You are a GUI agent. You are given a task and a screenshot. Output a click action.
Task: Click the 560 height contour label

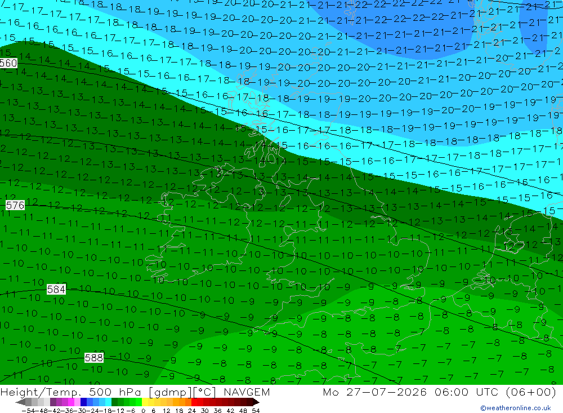[x=8, y=63]
